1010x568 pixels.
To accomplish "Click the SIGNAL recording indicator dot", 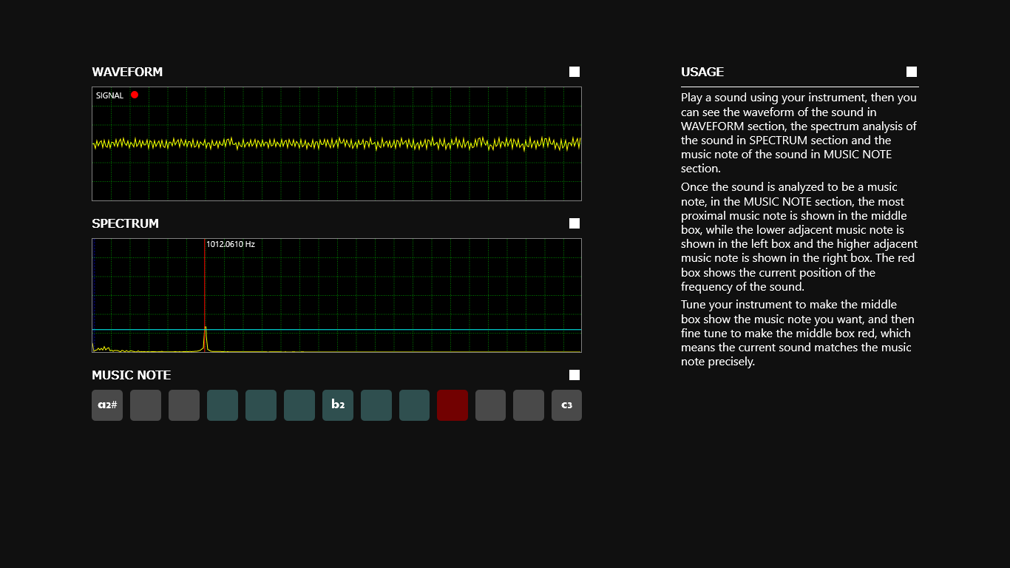I will point(135,95).
